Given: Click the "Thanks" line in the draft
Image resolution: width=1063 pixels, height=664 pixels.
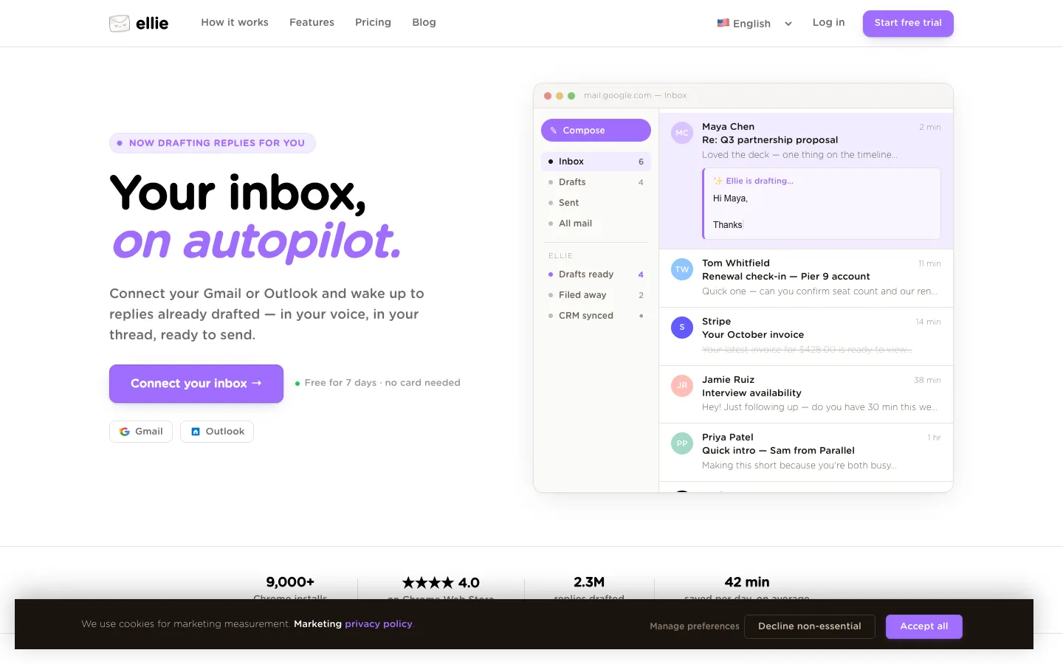Looking at the screenshot, I should click(x=728, y=225).
